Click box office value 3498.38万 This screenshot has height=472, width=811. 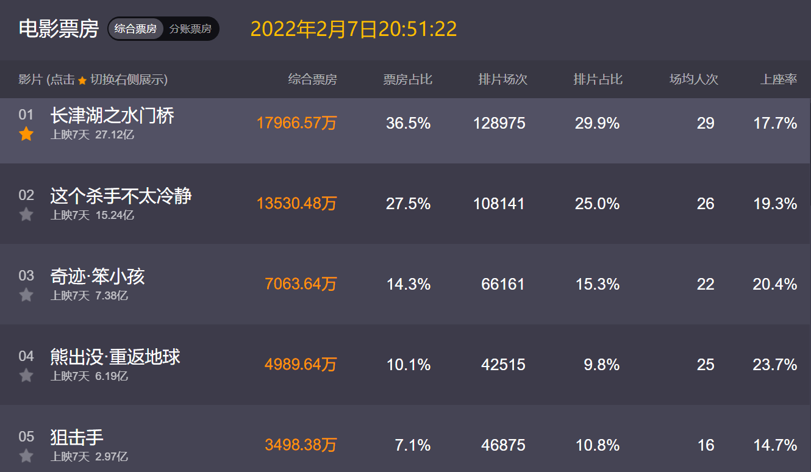(301, 445)
